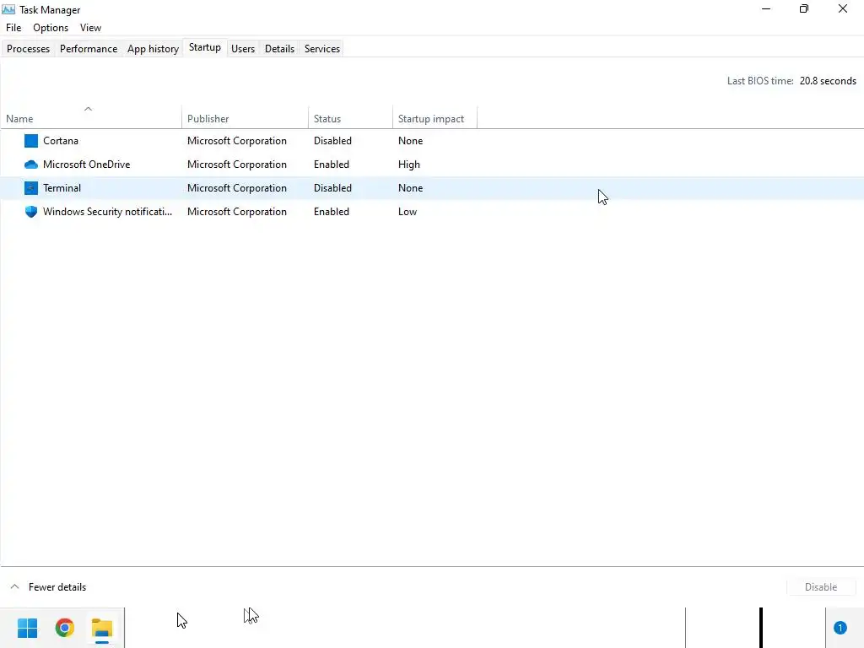Switch to the Details tab
This screenshot has height=648, width=864.
tap(279, 48)
